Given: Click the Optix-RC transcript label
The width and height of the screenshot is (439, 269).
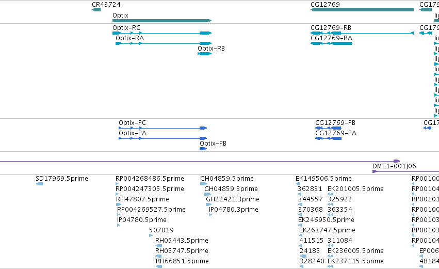Looking at the screenshot, I should (x=126, y=28).
